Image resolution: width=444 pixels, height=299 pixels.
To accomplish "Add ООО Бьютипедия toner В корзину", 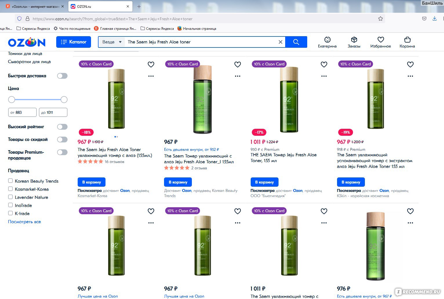I will pos(264,182).
